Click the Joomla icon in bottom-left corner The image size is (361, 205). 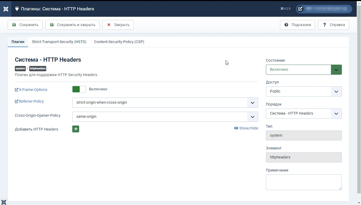(4, 202)
